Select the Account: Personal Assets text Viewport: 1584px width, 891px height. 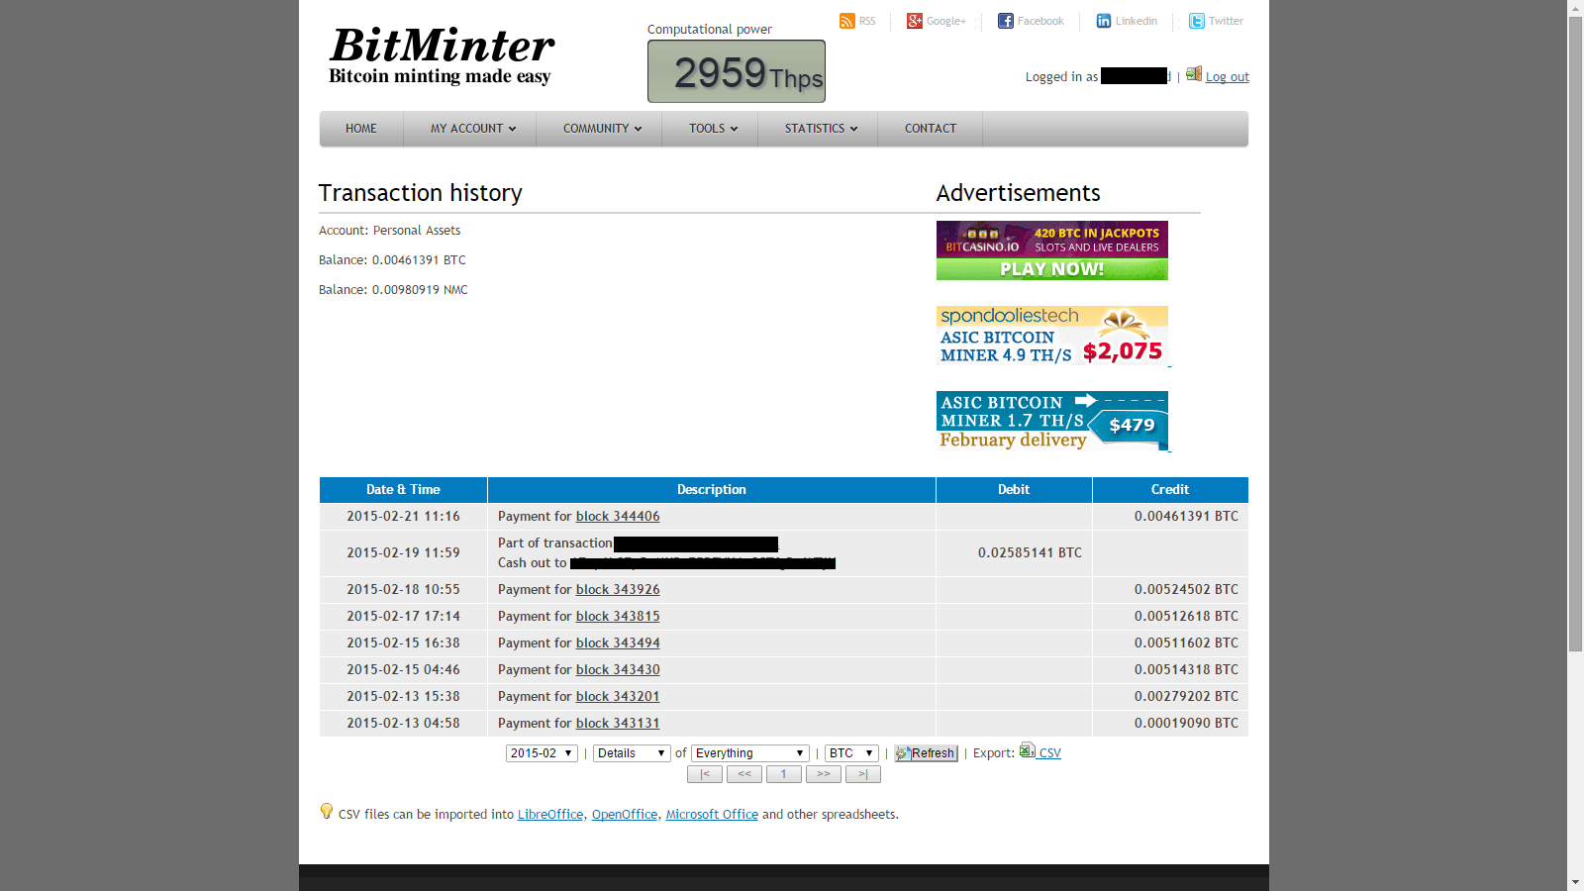coord(390,231)
